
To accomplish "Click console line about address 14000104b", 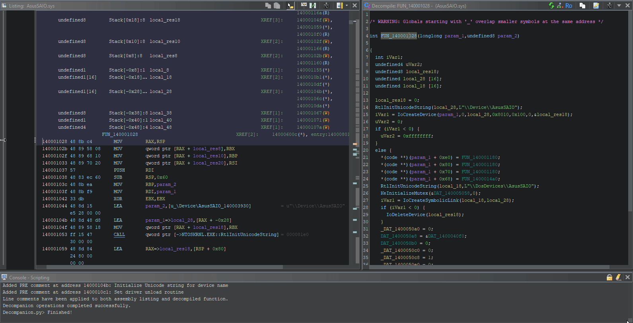I will coord(115,286).
